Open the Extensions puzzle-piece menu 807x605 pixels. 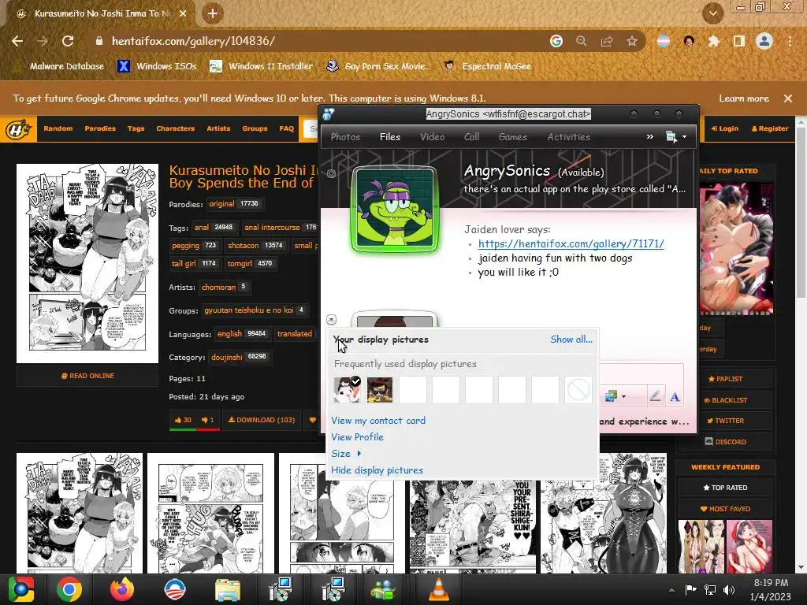point(714,41)
